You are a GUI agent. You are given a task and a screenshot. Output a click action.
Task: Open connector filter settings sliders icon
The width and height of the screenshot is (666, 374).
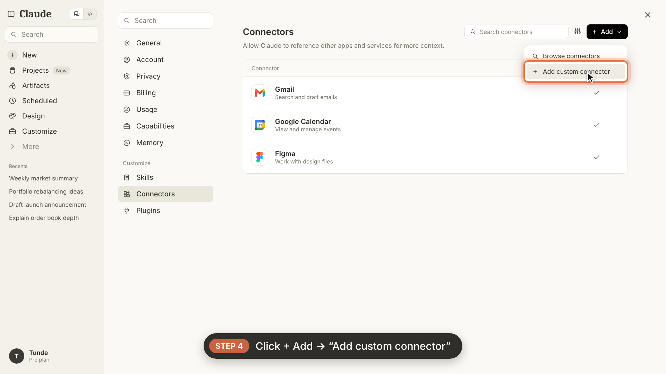(x=578, y=32)
